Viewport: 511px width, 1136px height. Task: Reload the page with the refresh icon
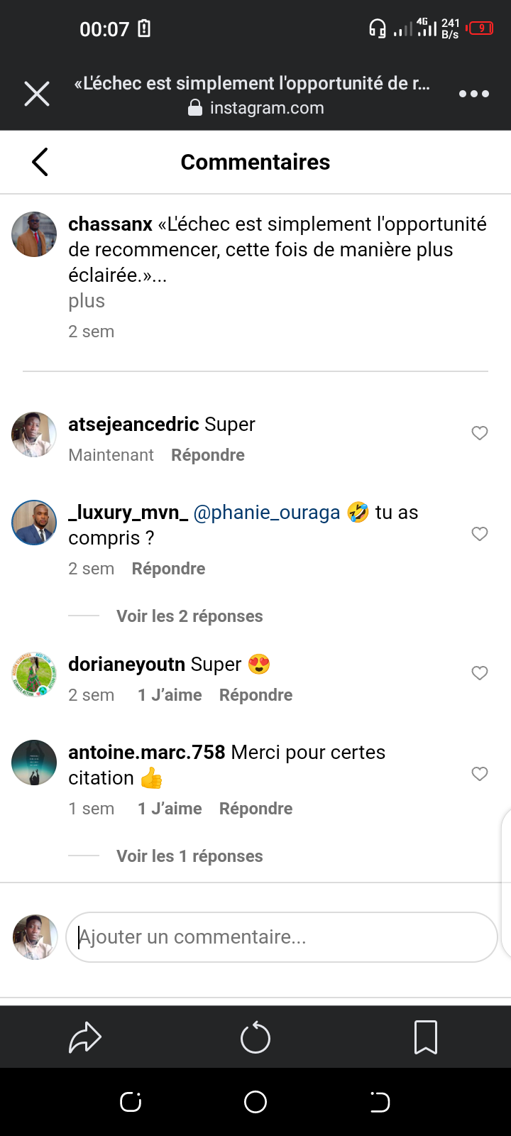[x=255, y=1038]
